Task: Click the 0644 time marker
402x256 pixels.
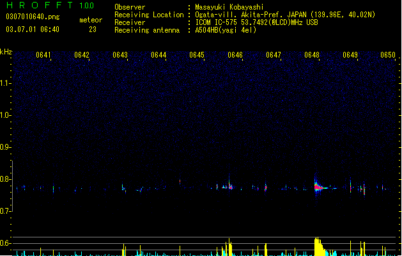Action: (x=158, y=55)
